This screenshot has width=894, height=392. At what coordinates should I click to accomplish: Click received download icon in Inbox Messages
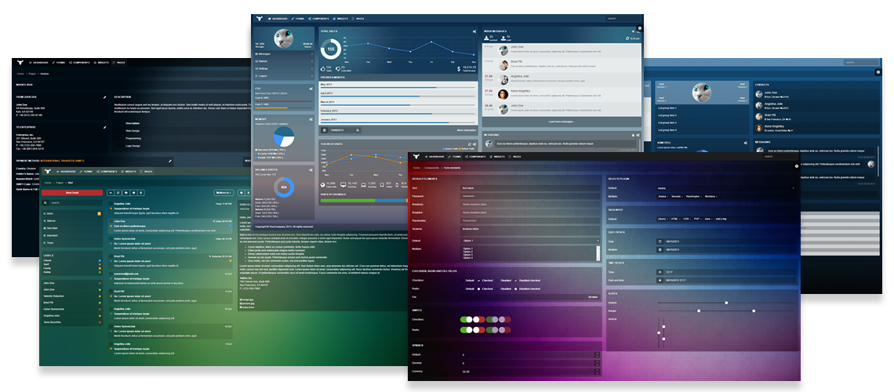[486, 38]
